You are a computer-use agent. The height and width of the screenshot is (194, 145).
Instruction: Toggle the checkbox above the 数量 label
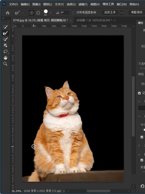coord(142,160)
